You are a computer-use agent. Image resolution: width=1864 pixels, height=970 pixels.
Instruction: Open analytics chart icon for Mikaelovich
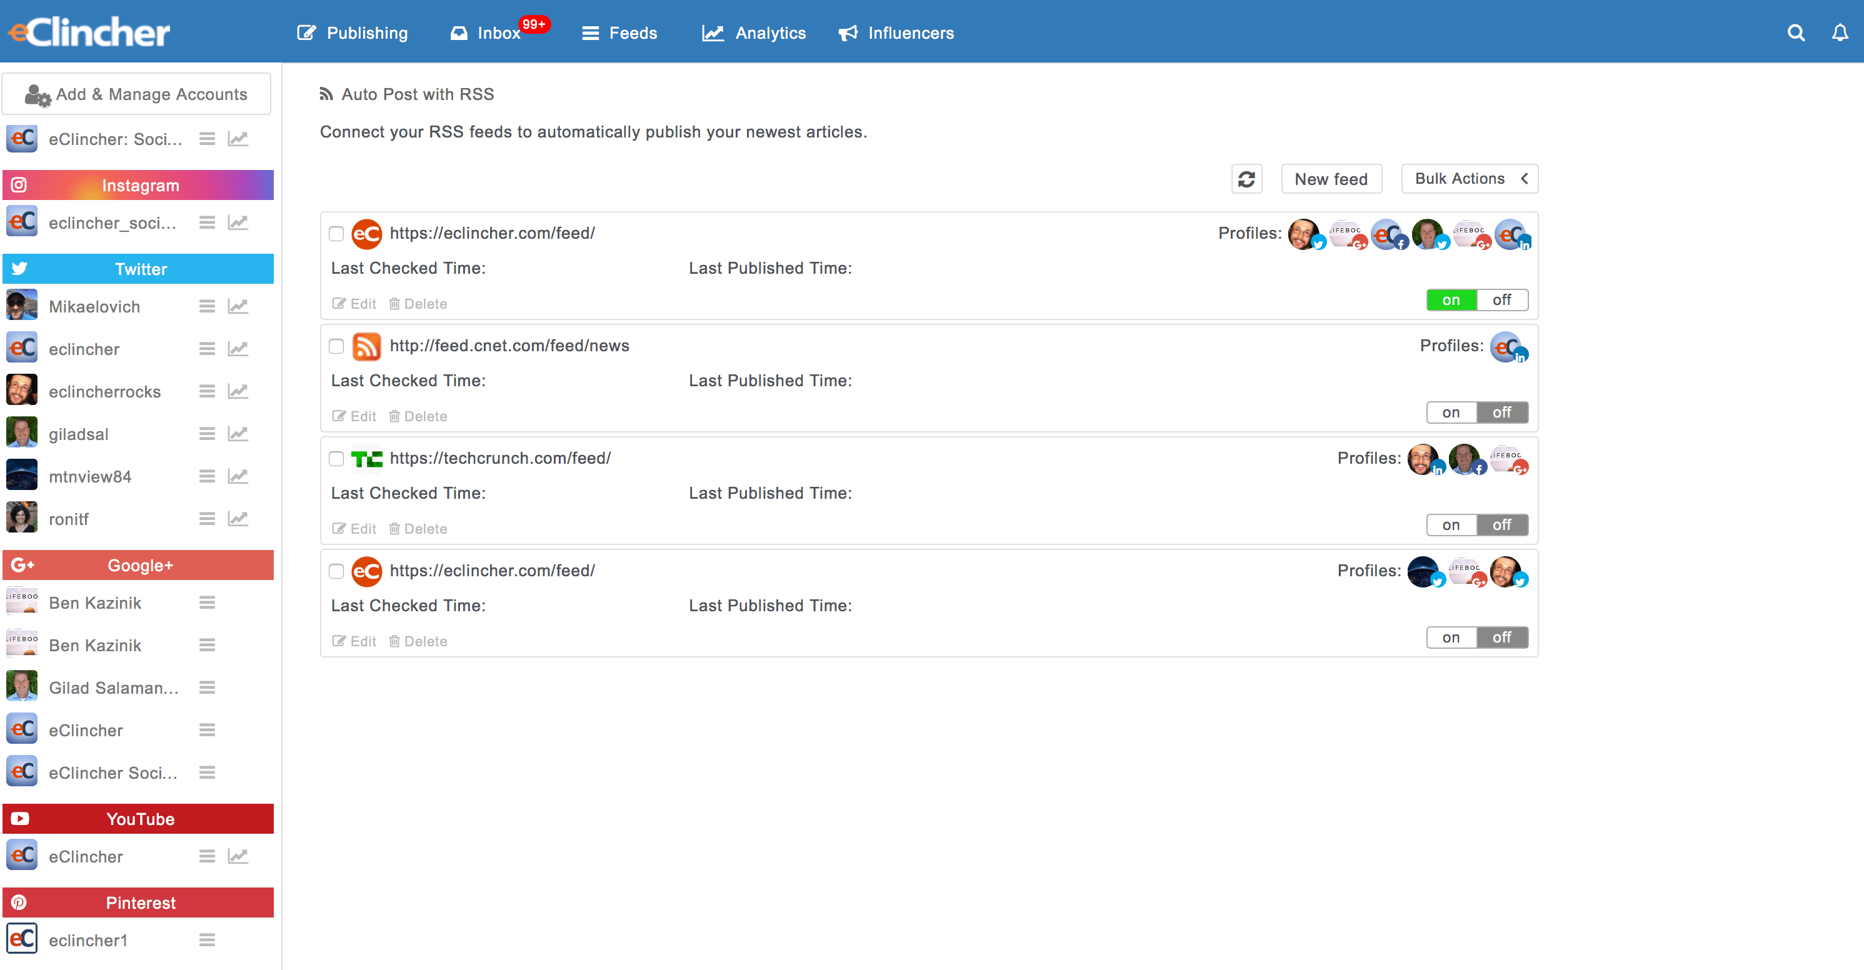[238, 307]
